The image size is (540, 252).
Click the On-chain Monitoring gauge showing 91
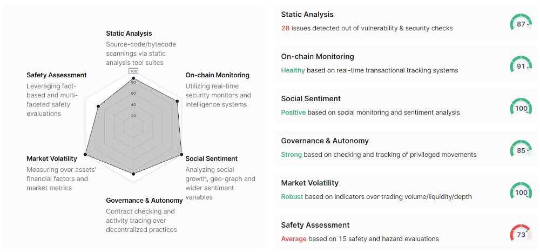tap(521, 65)
